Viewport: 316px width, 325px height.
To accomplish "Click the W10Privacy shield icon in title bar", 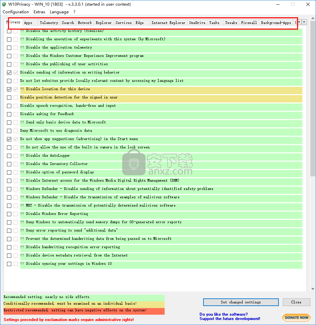I will click(4, 4).
